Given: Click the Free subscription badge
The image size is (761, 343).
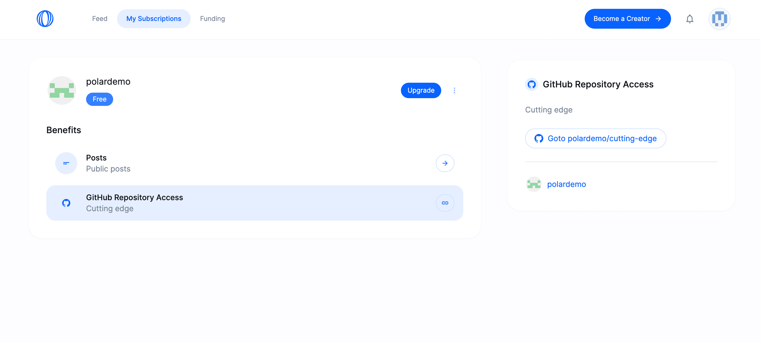Looking at the screenshot, I should (99, 99).
